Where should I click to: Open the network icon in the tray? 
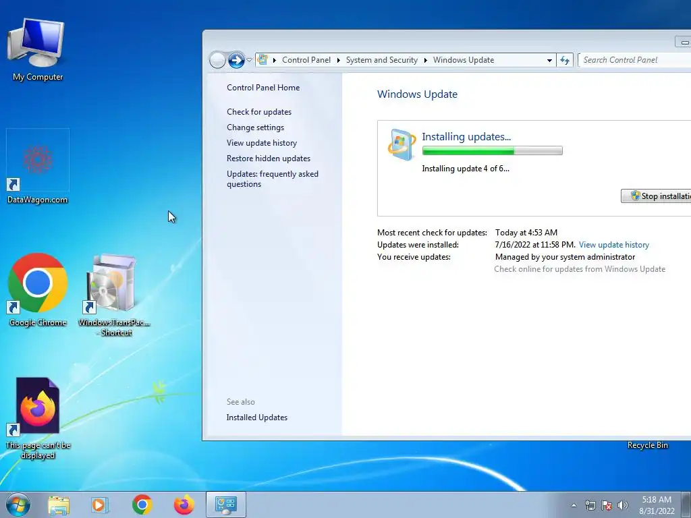click(x=590, y=505)
